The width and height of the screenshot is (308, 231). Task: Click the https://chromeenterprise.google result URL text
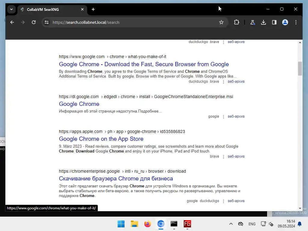click(89, 171)
